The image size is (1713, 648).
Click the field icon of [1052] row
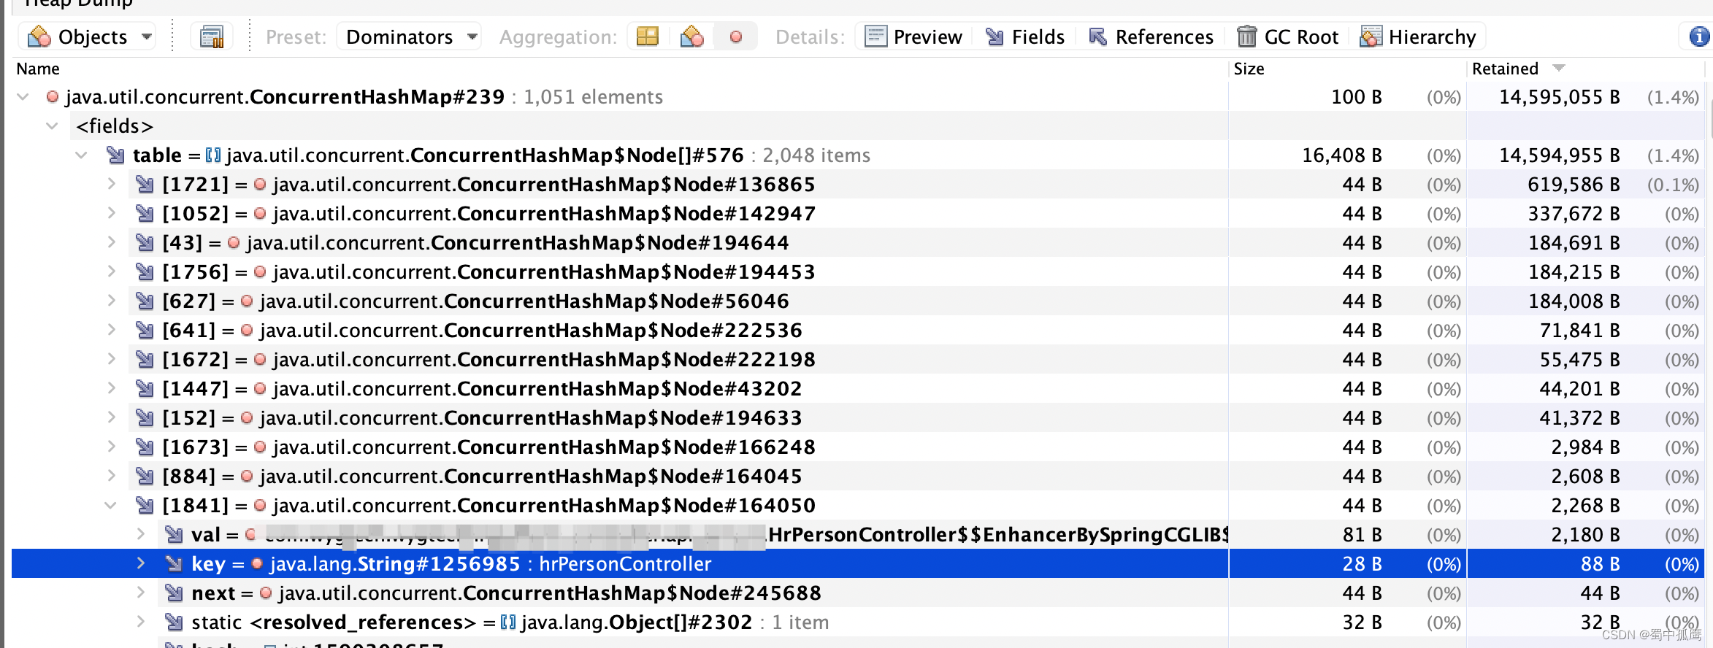(145, 213)
